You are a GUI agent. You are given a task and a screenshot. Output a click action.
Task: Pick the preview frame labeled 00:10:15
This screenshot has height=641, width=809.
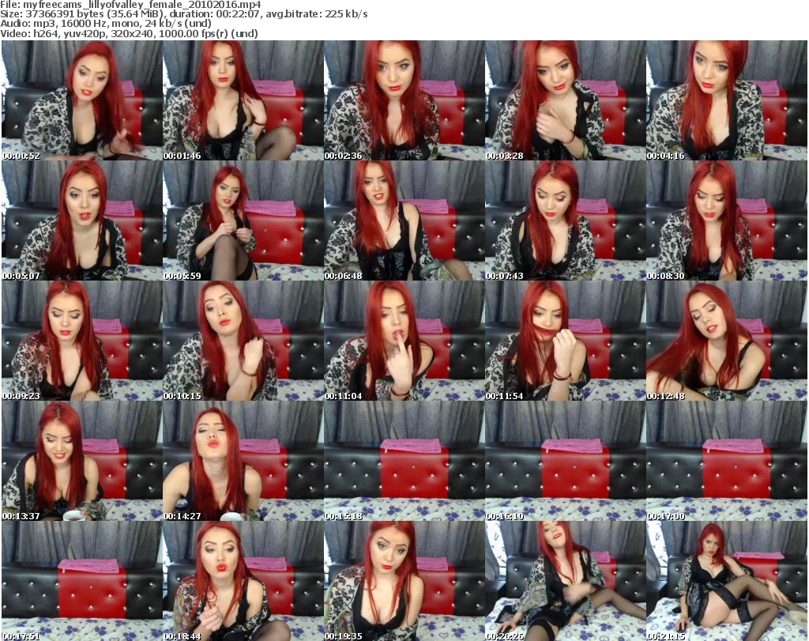tap(243, 341)
